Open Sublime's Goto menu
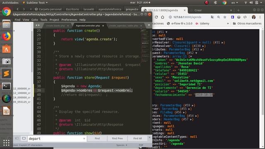The height and width of the screenshot is (149, 265). [x=34, y=20]
